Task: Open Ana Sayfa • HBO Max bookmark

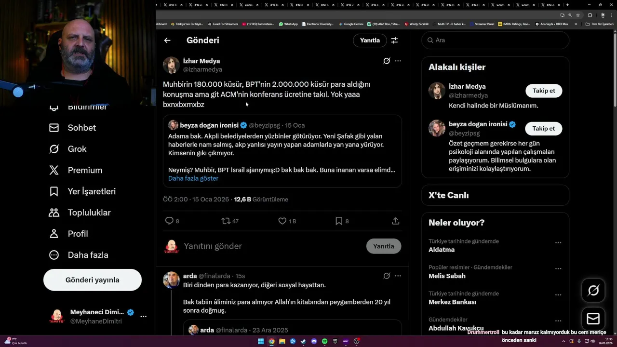Action: [x=551, y=24]
